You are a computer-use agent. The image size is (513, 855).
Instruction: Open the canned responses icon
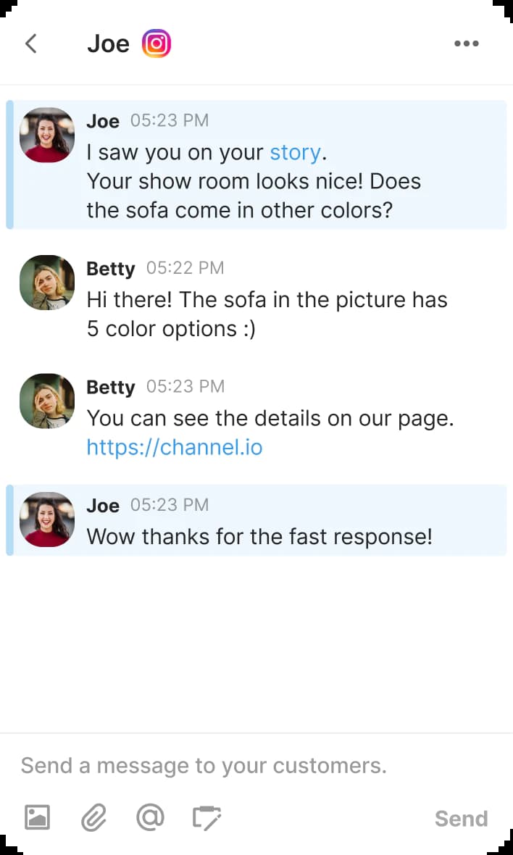pyautogui.click(x=207, y=817)
